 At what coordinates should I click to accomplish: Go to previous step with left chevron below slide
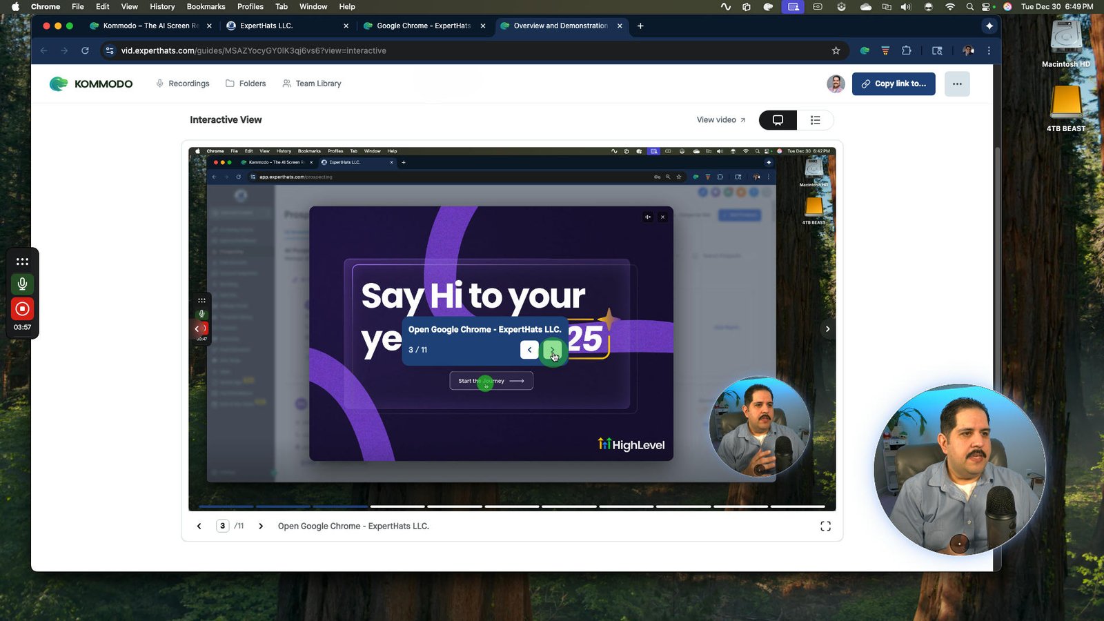point(199,526)
